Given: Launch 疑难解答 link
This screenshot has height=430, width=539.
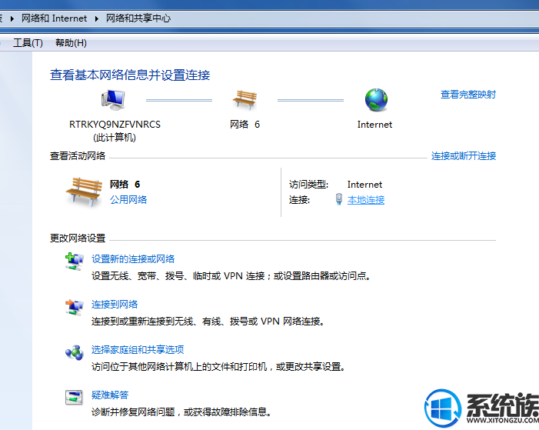Looking at the screenshot, I should 110,395.
